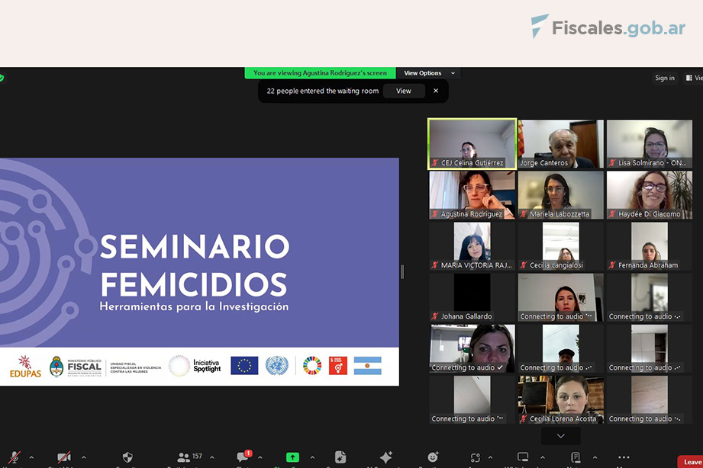Turn on the camera video
This screenshot has height=468, width=703.
point(64,457)
